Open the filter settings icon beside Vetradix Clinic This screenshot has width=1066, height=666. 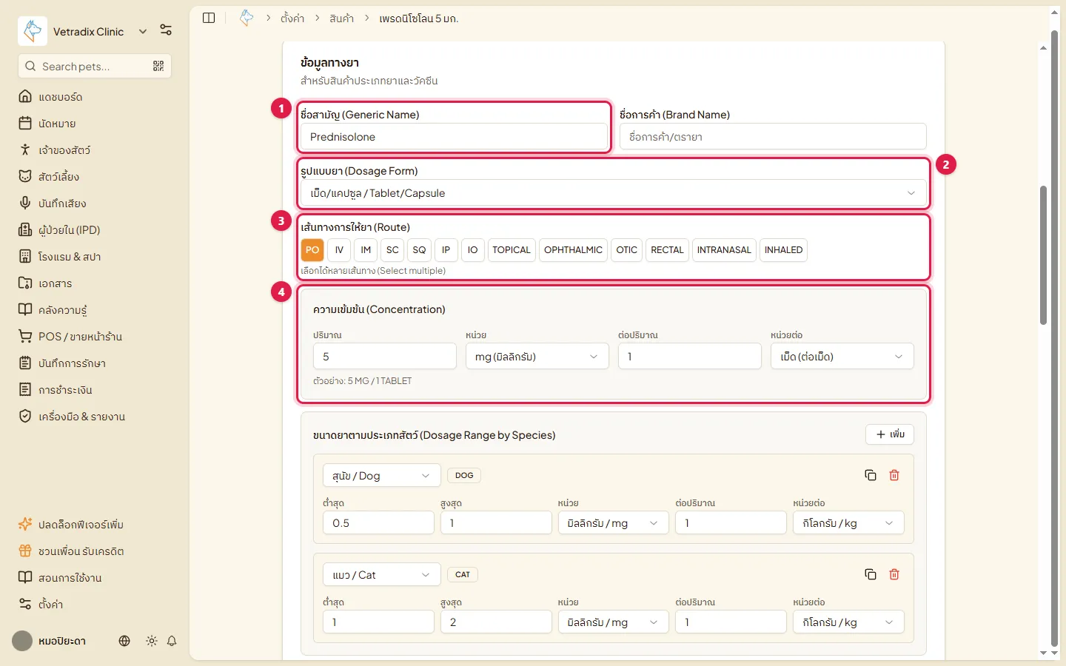tap(166, 30)
